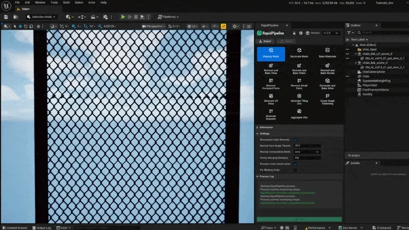The width and height of the screenshot is (409, 230).
Task: Stop the play session
Action: click(x=136, y=17)
